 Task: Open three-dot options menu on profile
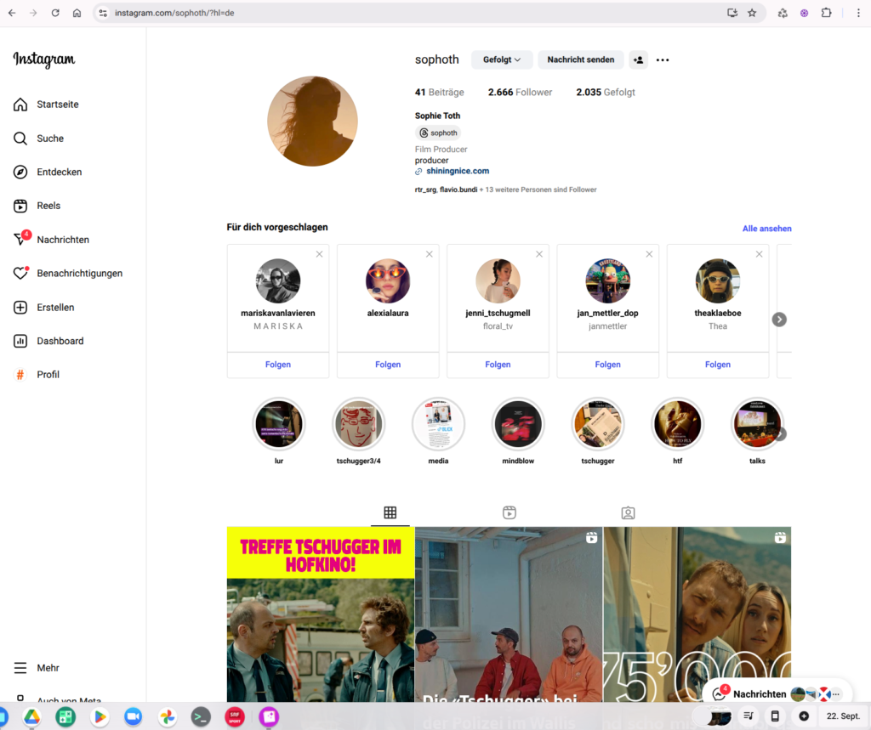(663, 59)
